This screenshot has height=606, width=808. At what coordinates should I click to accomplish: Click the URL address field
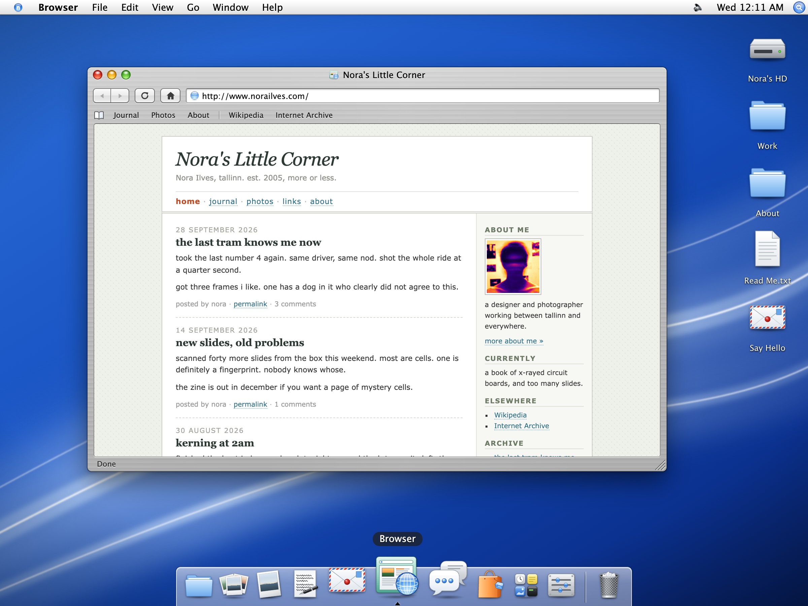(x=423, y=96)
